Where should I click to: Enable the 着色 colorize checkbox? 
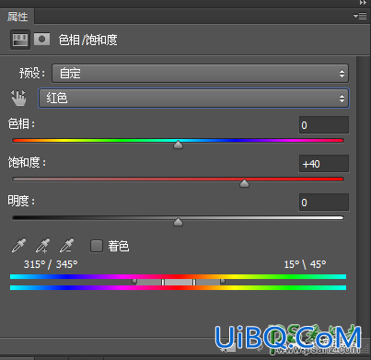pos(97,246)
